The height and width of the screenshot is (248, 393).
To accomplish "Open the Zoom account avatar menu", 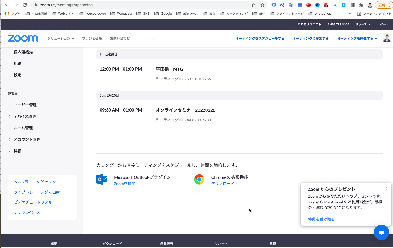I will coord(387,38).
